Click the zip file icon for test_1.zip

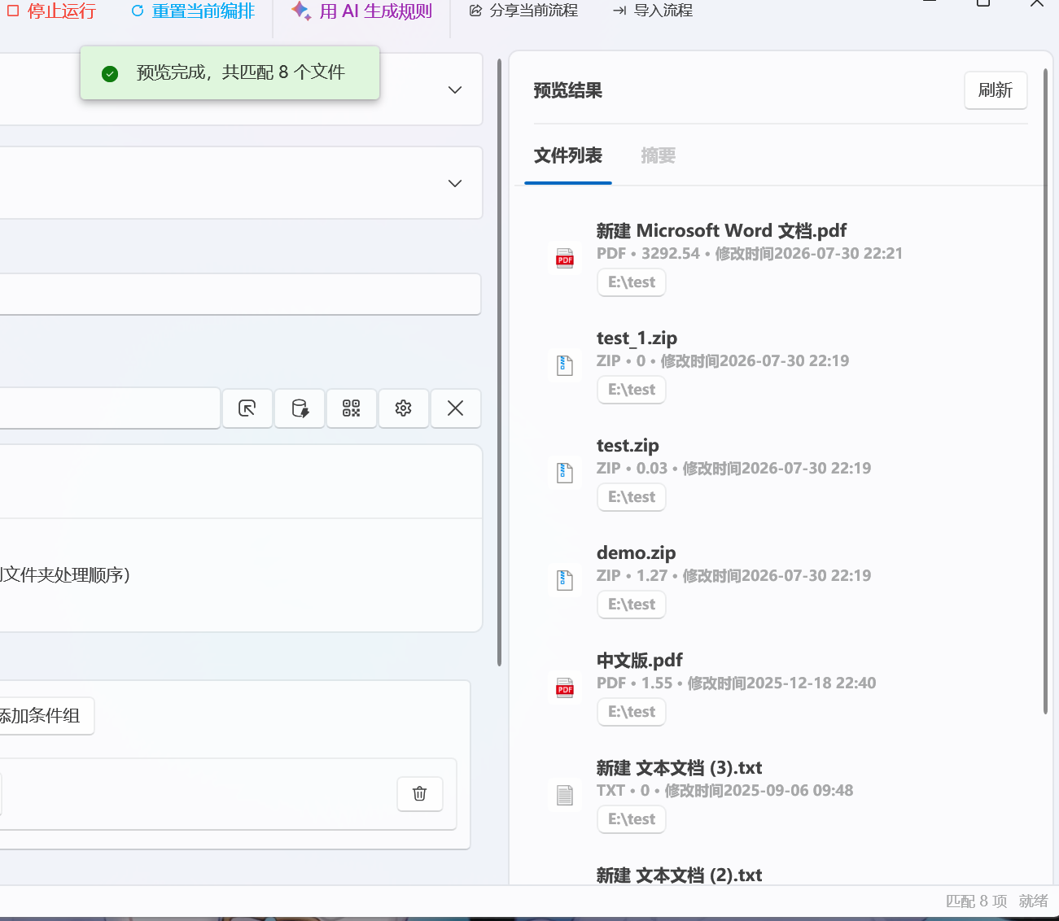click(565, 365)
